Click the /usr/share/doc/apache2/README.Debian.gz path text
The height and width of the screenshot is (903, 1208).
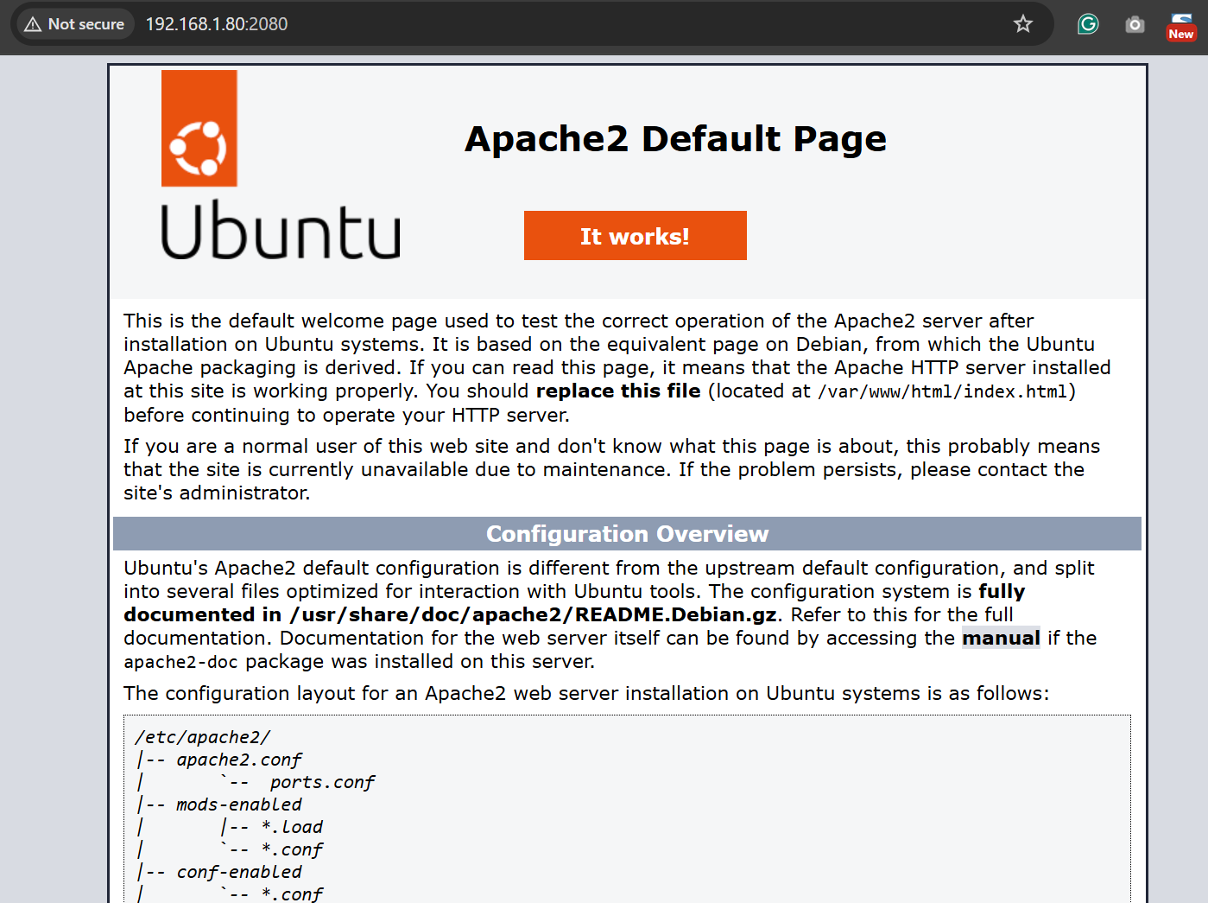click(x=534, y=614)
